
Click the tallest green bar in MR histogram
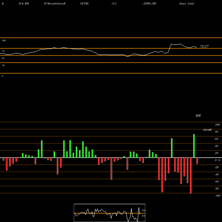point(194,146)
